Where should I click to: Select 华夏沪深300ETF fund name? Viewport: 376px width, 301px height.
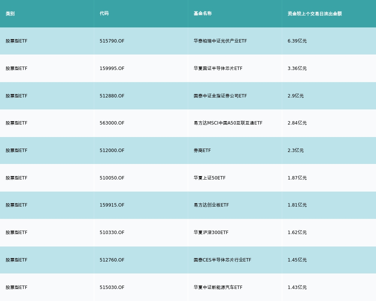tap(211, 233)
